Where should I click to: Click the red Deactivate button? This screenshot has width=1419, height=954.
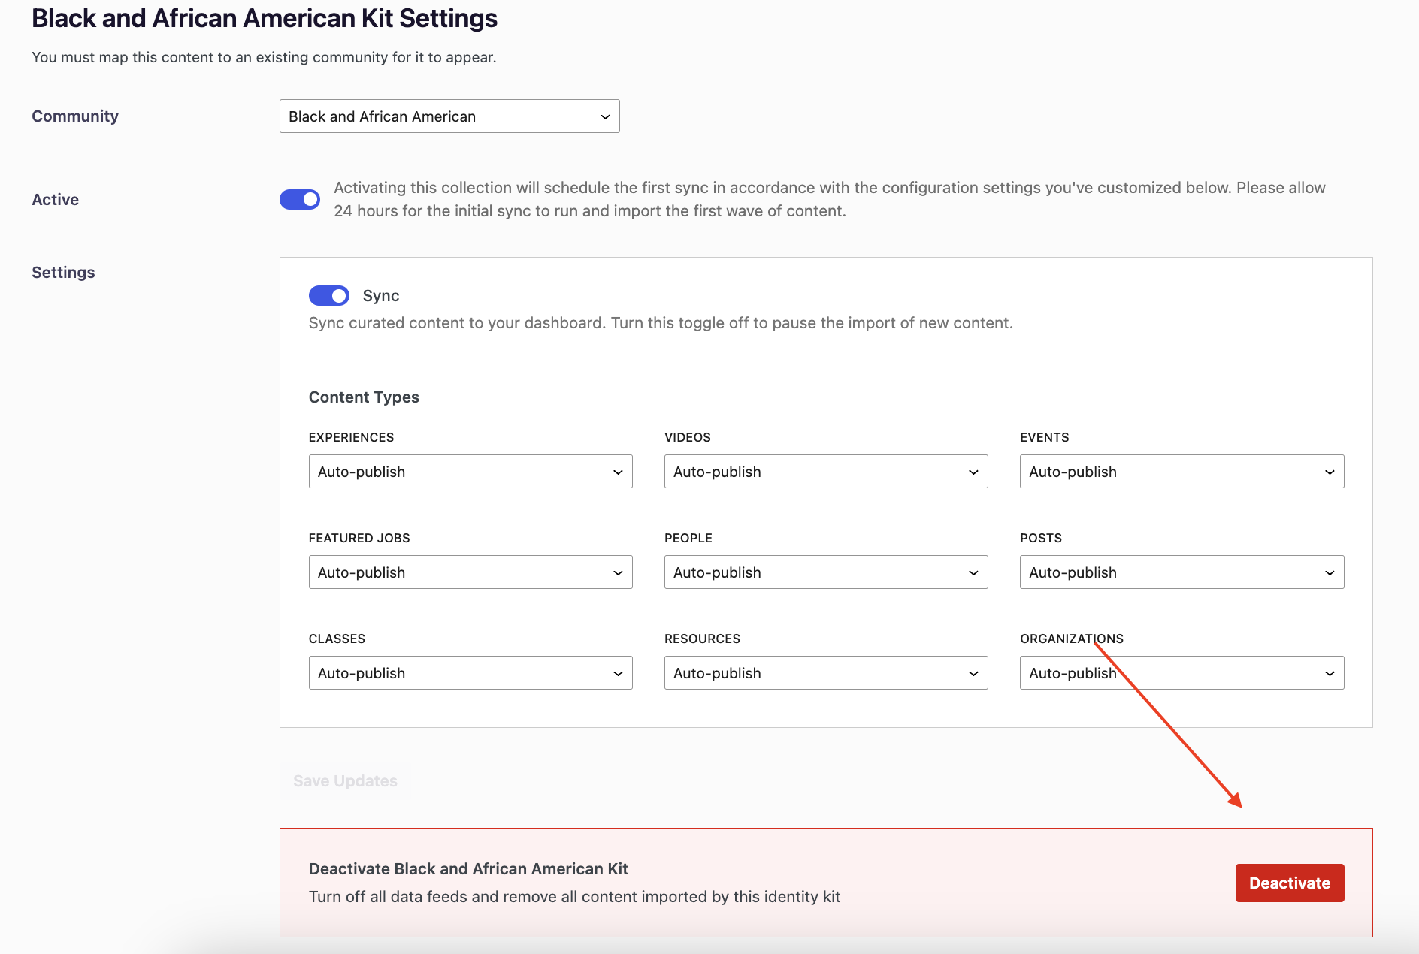(1289, 883)
